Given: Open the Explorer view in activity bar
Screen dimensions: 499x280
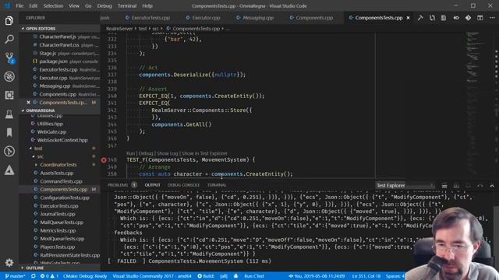Looking at the screenshot, I should coord(9,21).
